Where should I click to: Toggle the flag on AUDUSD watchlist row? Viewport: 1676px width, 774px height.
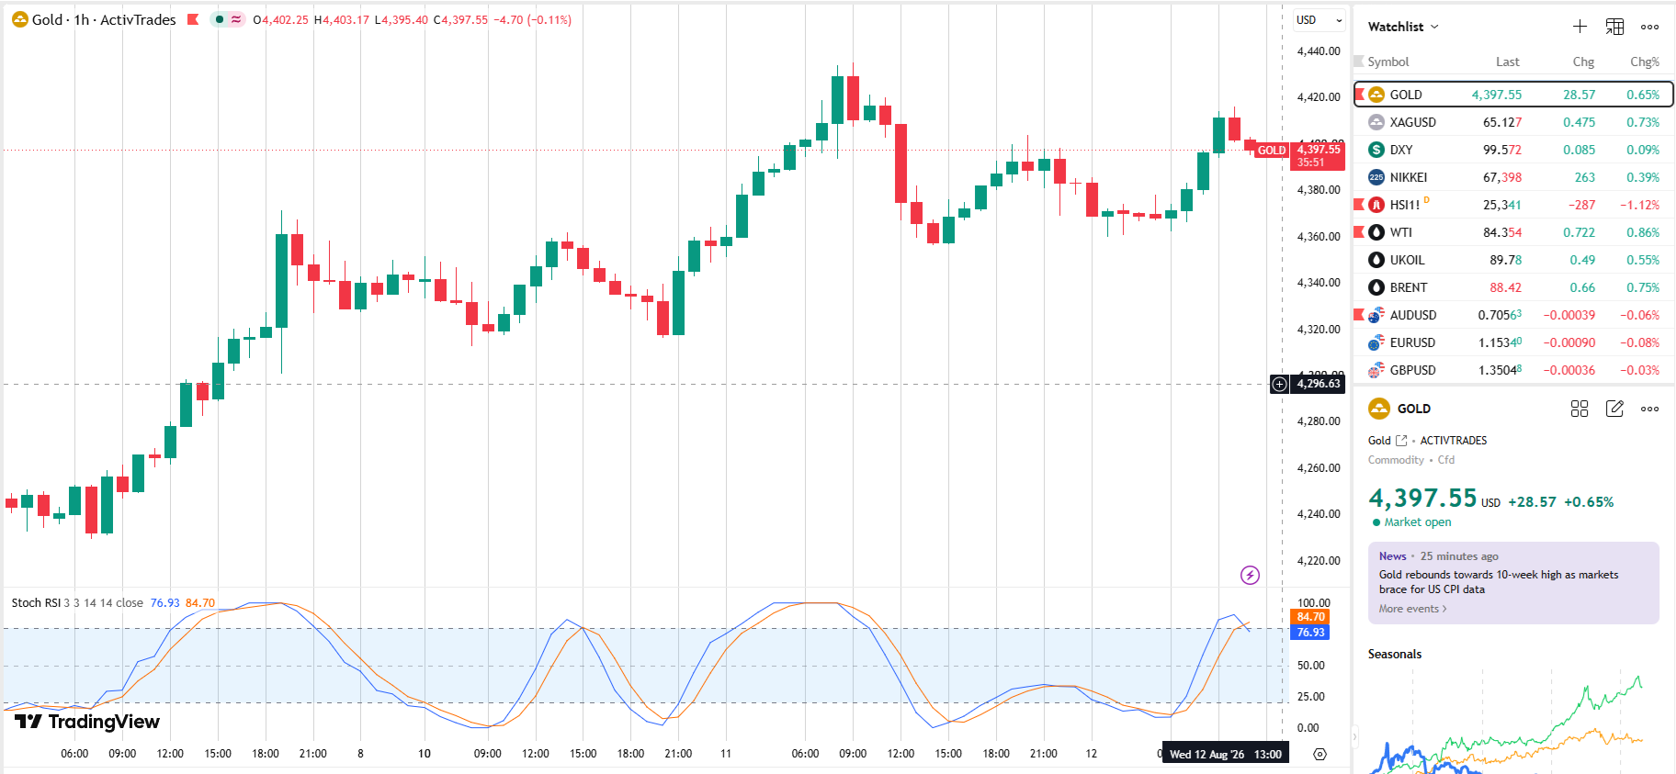(1359, 314)
